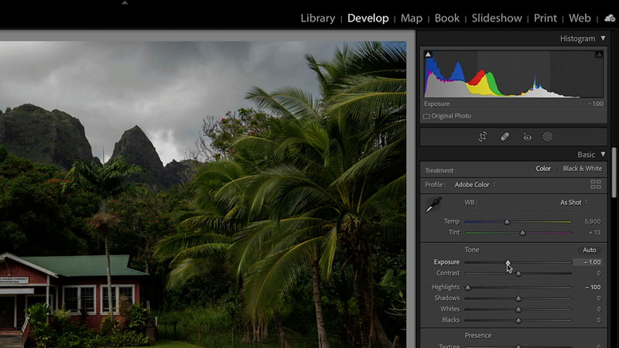Screen dimensions: 619x348
Task: Select the Healing brush tool icon
Action: pos(504,137)
